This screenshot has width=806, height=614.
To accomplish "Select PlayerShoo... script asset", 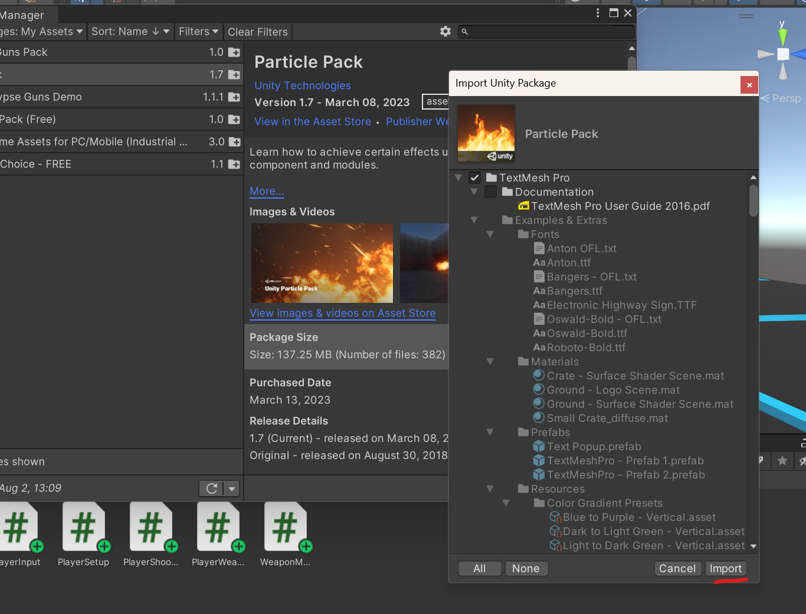I will [x=151, y=534].
